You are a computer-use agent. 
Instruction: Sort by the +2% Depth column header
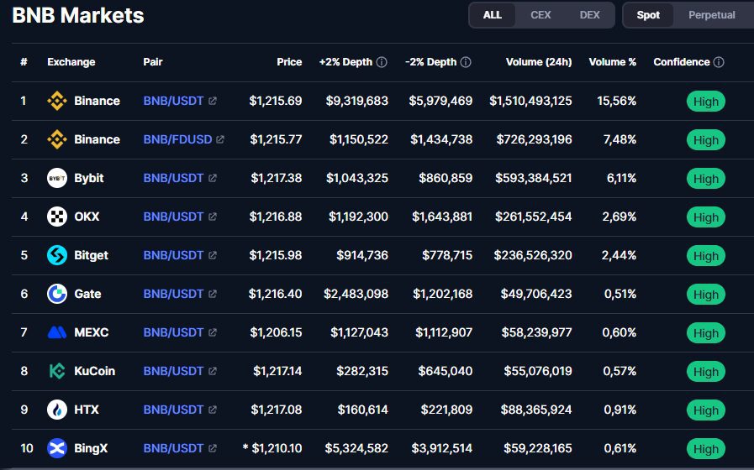pos(345,62)
